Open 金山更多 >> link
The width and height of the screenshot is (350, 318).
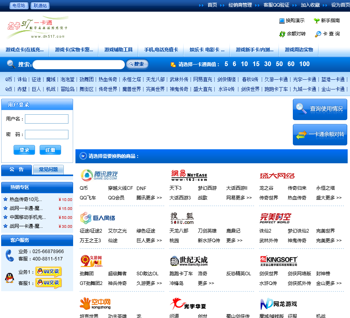tap(329, 283)
